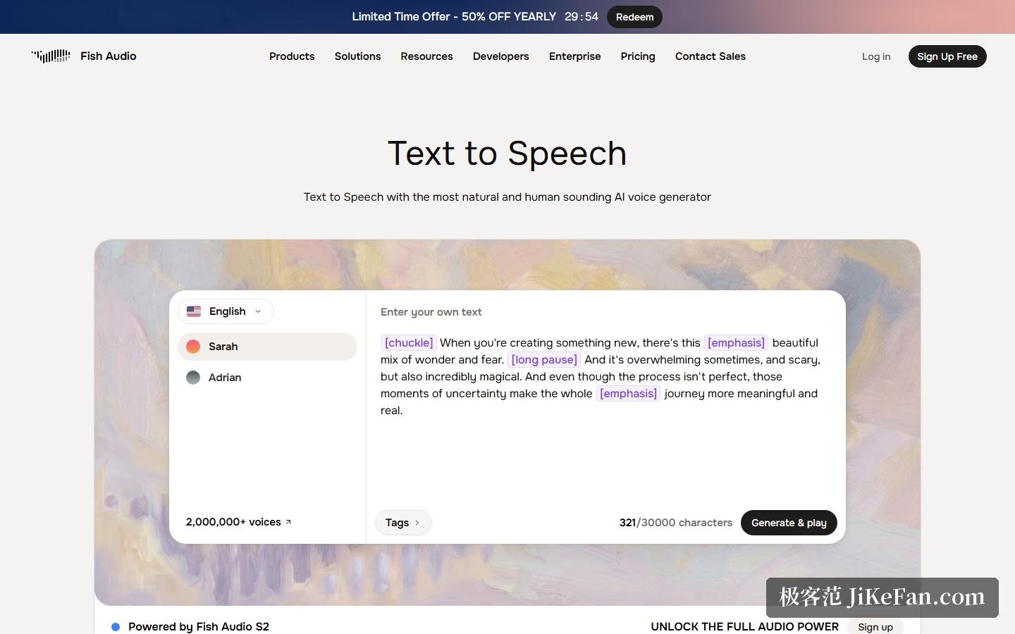
Task: Click the 'Powered by Fish Audio S2' text
Action: 199,626
